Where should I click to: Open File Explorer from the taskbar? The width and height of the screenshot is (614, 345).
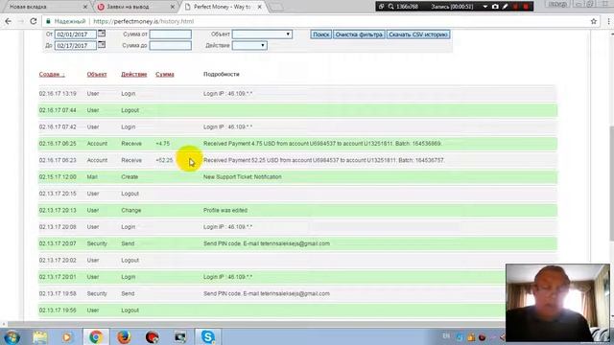click(40, 336)
